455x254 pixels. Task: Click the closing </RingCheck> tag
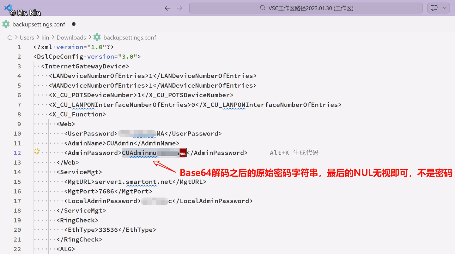click(79, 240)
